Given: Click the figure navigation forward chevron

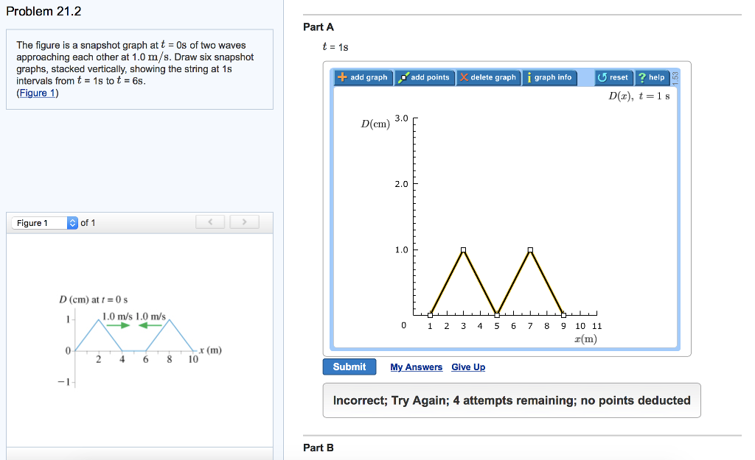Looking at the screenshot, I should 244,222.
